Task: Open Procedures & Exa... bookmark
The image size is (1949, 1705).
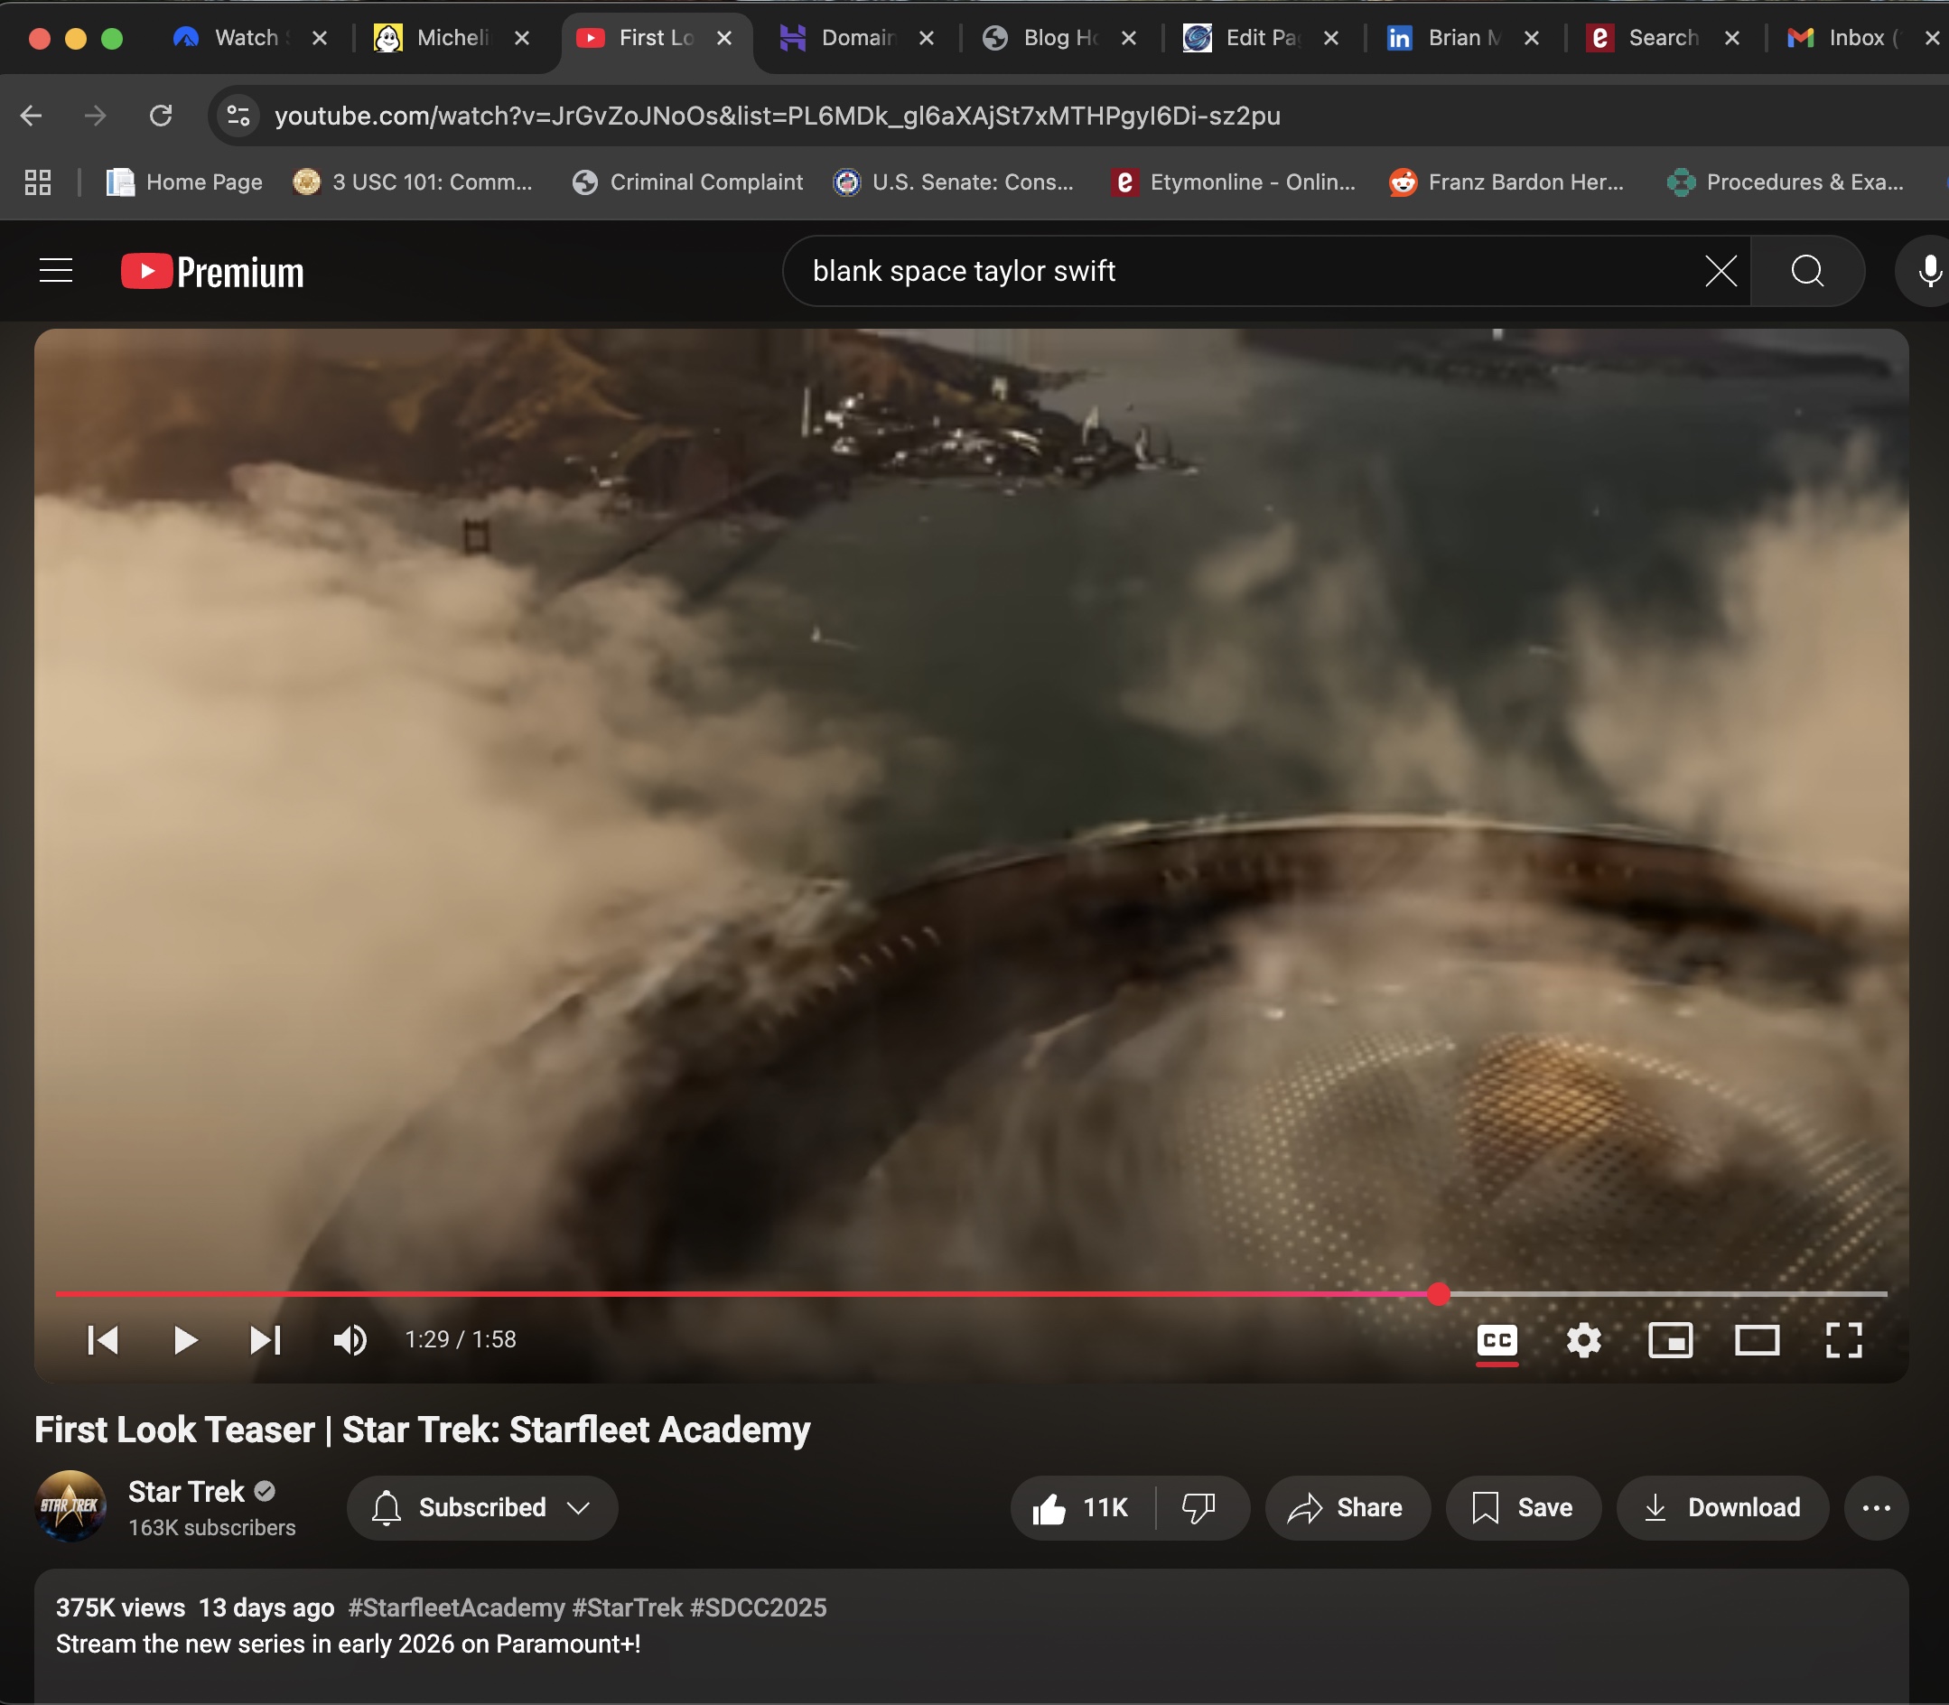Action: [x=1786, y=182]
